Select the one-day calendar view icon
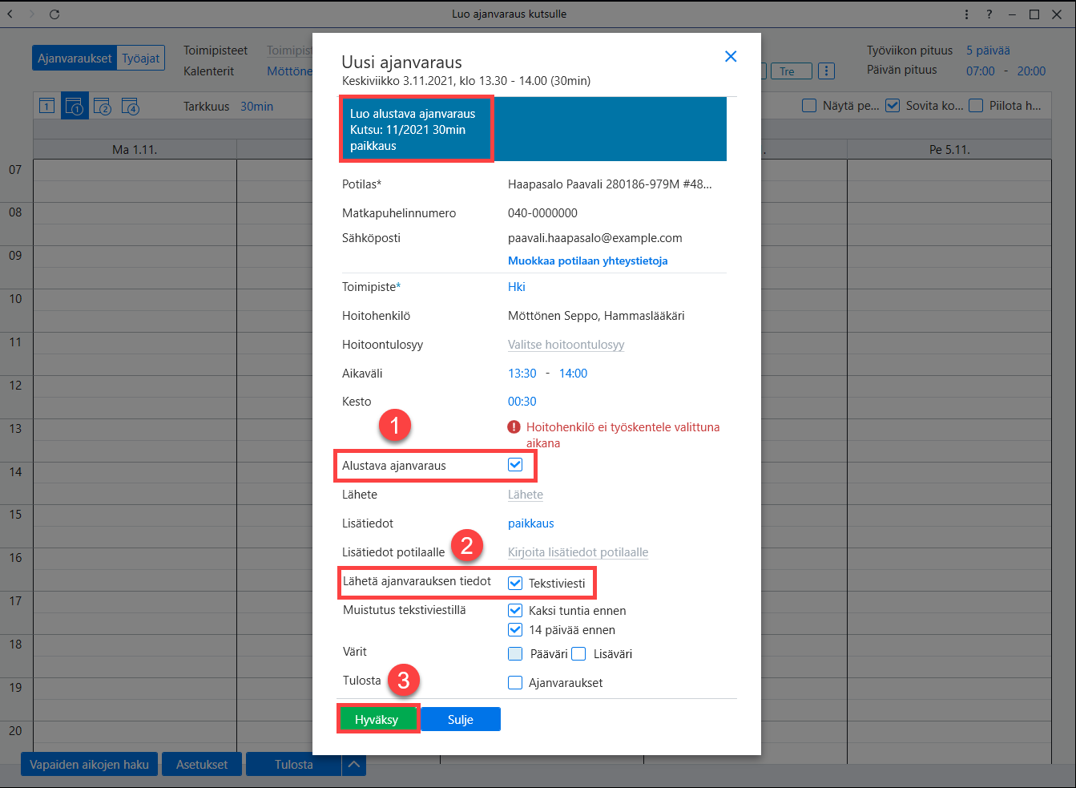Viewport: 1076px width, 788px height. (x=47, y=106)
